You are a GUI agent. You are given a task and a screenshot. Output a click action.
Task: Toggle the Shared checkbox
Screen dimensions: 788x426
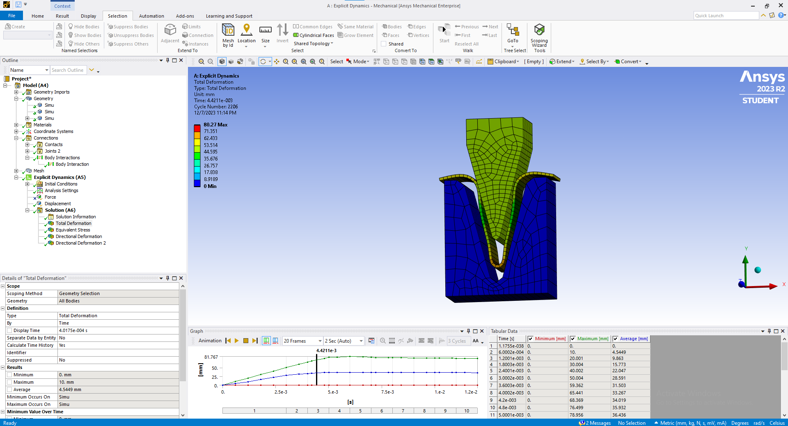384,44
